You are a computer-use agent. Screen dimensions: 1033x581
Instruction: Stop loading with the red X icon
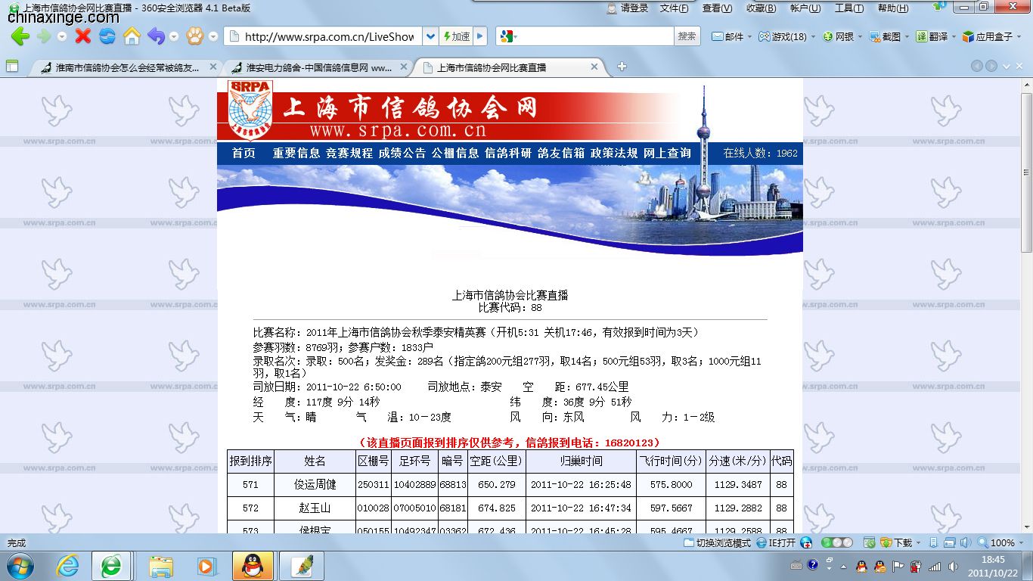pos(83,36)
